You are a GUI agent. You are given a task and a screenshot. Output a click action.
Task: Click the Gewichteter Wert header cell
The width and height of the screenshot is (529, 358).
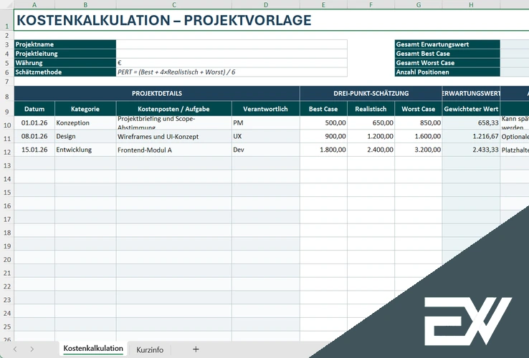coord(471,109)
